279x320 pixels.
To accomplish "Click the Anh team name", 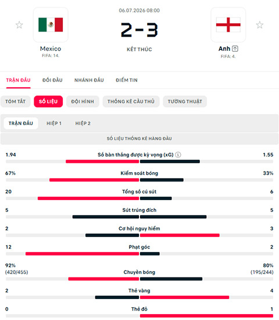I will (x=224, y=48).
